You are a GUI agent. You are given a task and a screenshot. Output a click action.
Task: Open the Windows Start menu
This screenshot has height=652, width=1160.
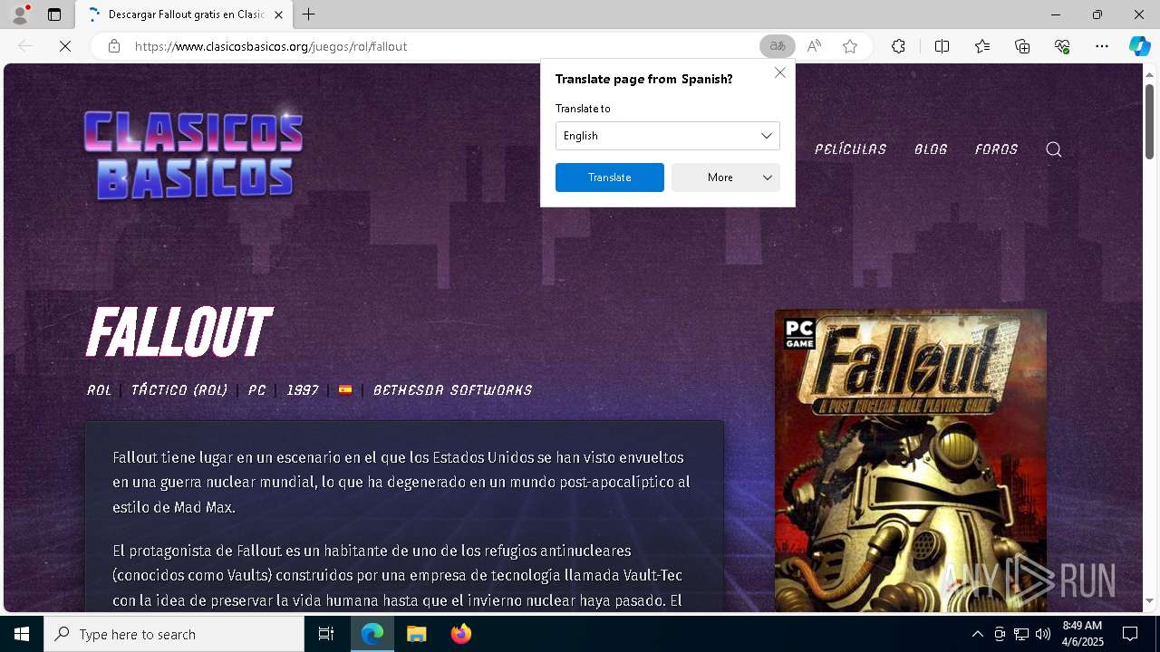[x=22, y=634]
